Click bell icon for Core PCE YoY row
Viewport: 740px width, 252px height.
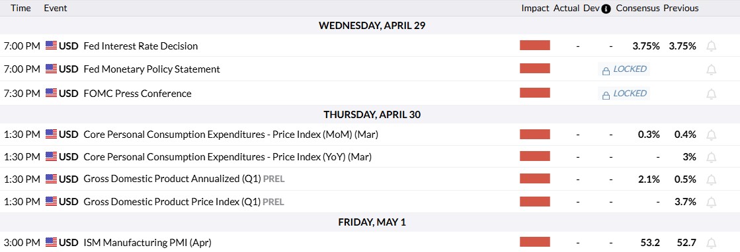(x=711, y=157)
